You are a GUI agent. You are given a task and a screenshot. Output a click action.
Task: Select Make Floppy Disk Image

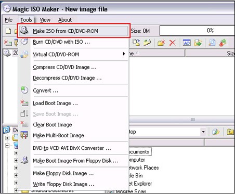(x=73, y=173)
